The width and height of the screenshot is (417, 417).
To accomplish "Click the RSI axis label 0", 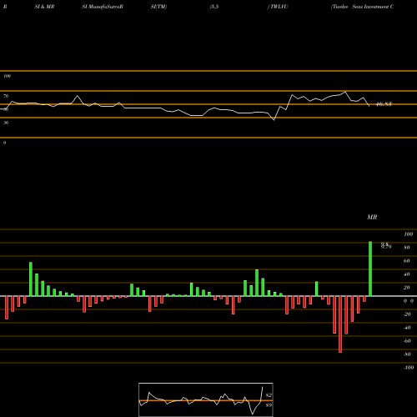I will coord(4,143).
